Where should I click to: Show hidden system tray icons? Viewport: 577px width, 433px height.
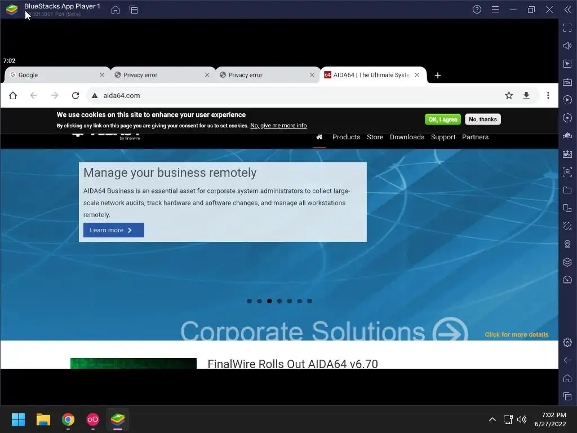[x=492, y=419]
